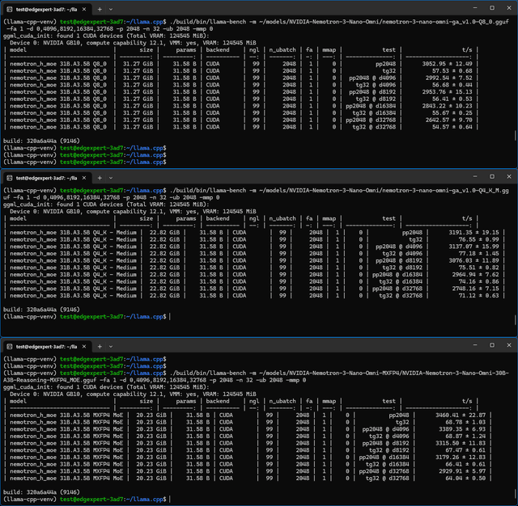The width and height of the screenshot is (518, 506).
Task: Select middle terminal's test@edgexpert tab
Action: tap(47, 178)
